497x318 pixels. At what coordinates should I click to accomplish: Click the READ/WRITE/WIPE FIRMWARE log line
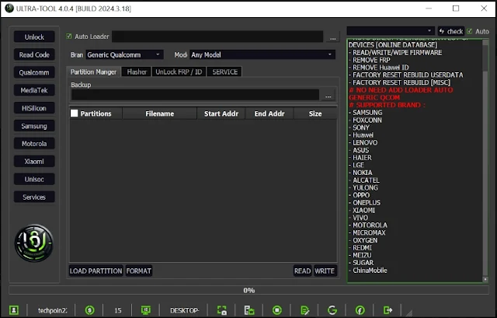point(397,52)
